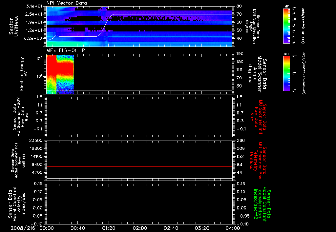The image size is (336, 232).
Task: Click the 03:20 time axis label
Action: 202,228
